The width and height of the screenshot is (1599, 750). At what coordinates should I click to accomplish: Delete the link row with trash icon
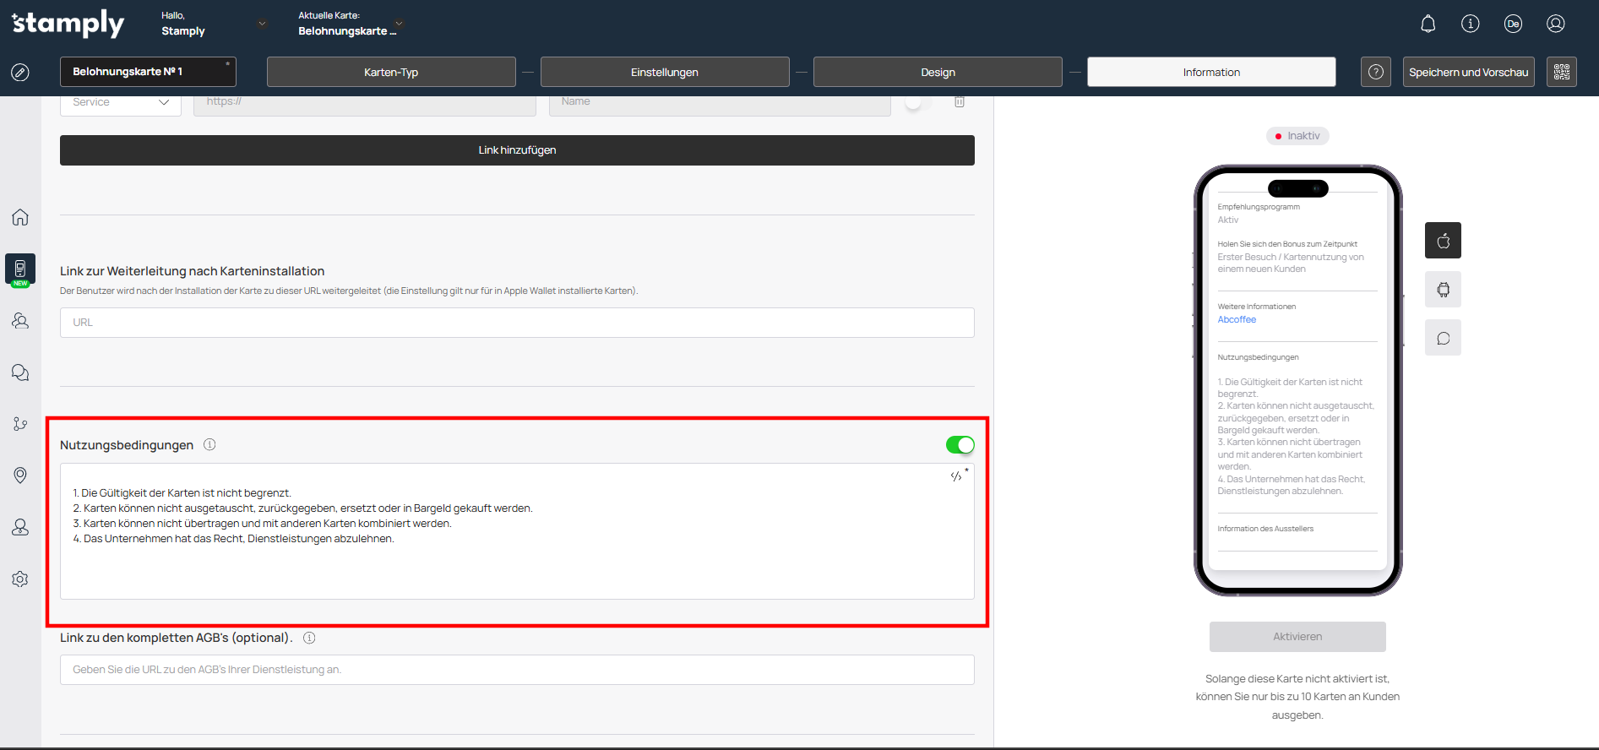(960, 102)
